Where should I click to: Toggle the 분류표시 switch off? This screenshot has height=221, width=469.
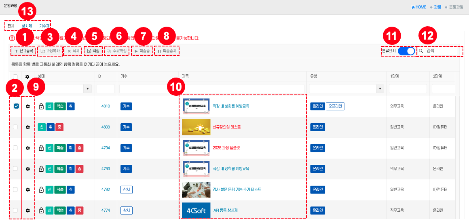[406, 51]
